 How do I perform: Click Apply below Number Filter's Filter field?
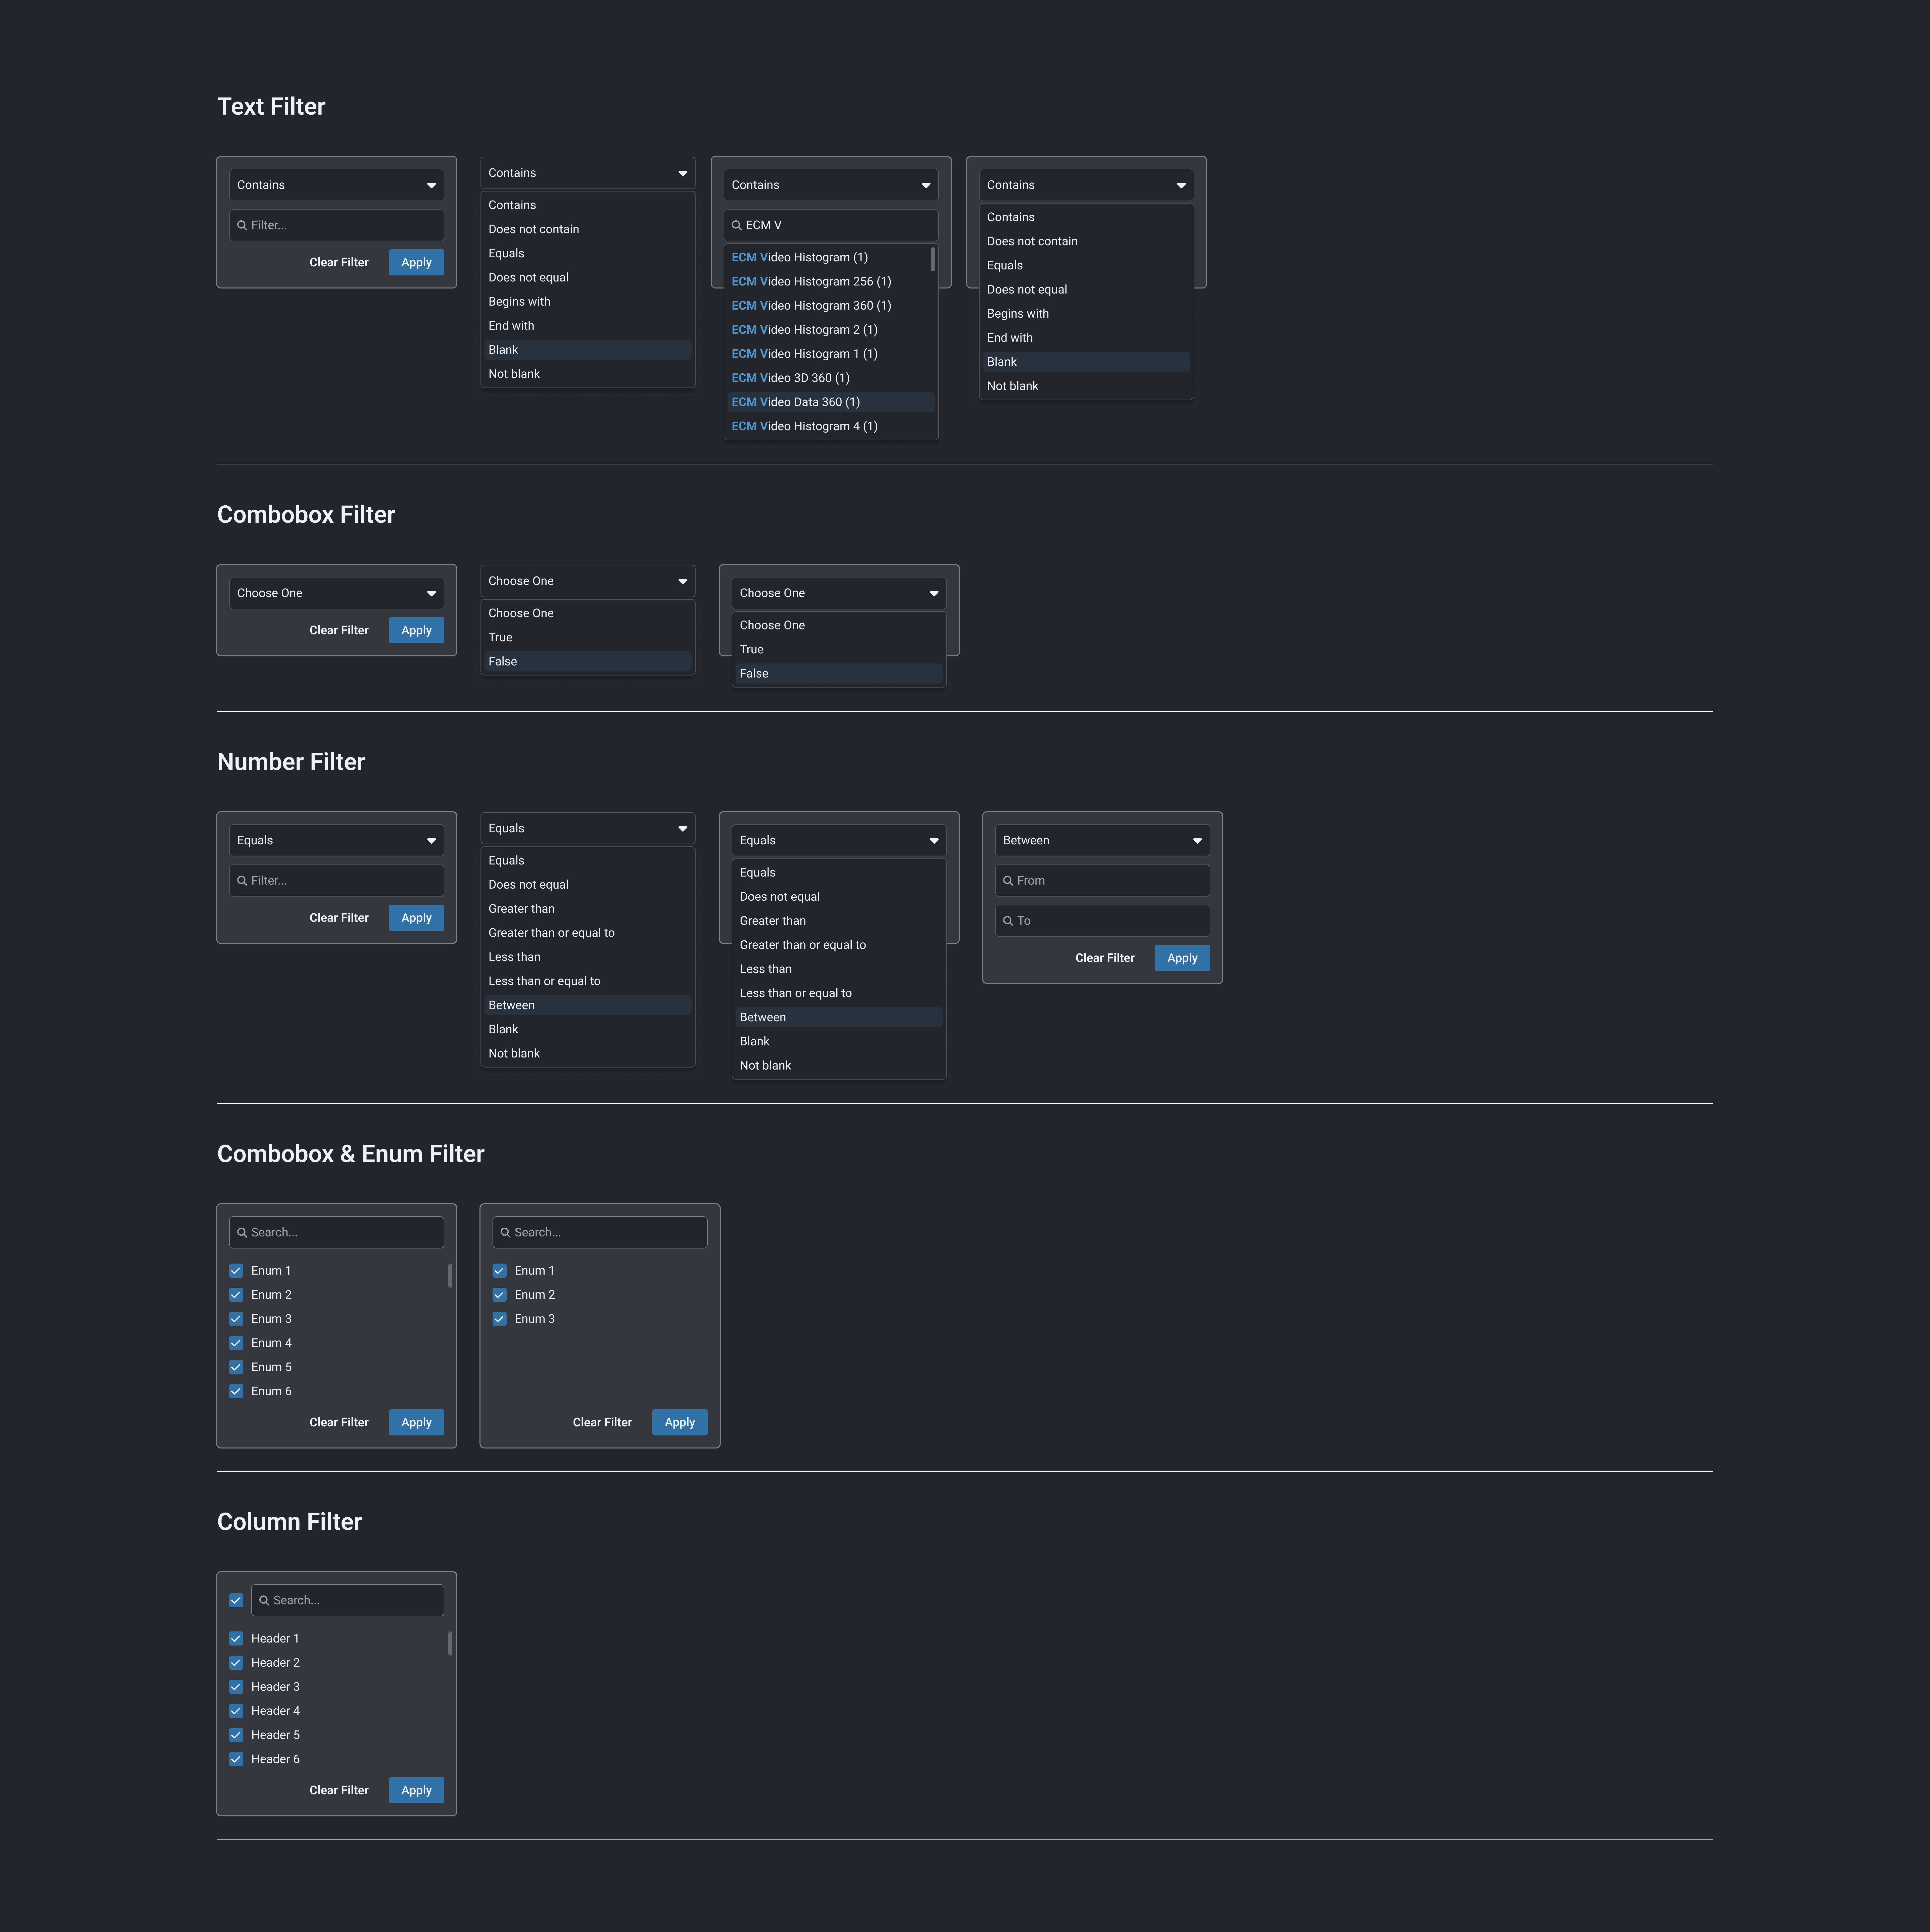[x=416, y=918]
